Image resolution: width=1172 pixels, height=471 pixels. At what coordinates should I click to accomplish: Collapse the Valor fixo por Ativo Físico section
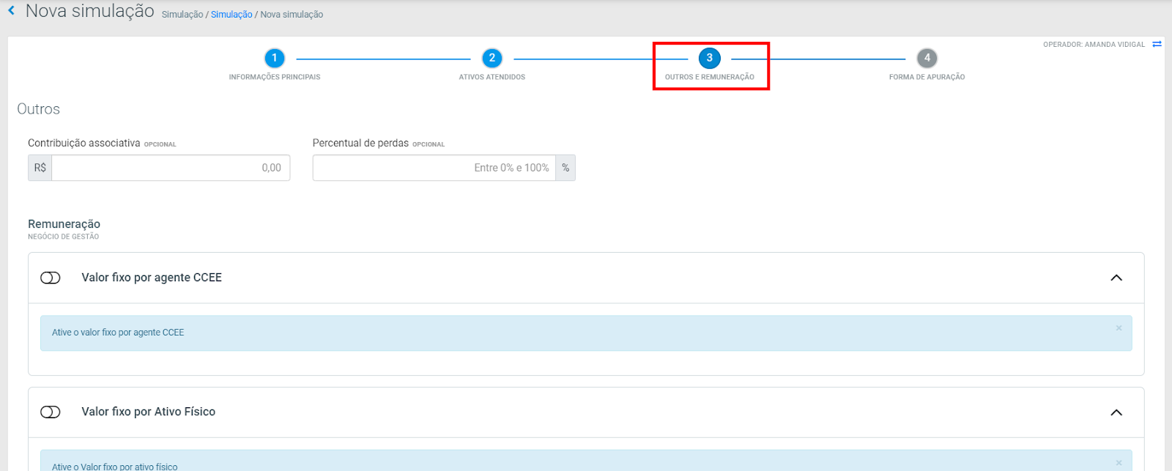click(1116, 412)
